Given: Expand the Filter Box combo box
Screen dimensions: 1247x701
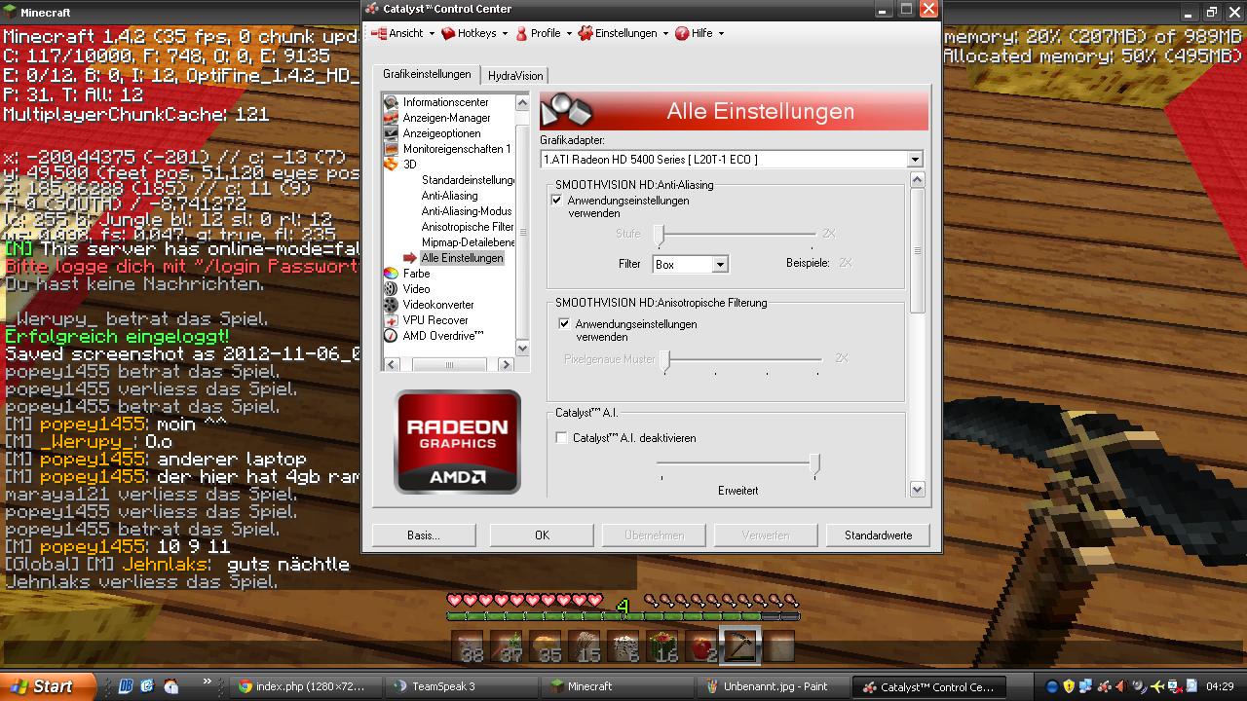Looking at the screenshot, I should 720,265.
